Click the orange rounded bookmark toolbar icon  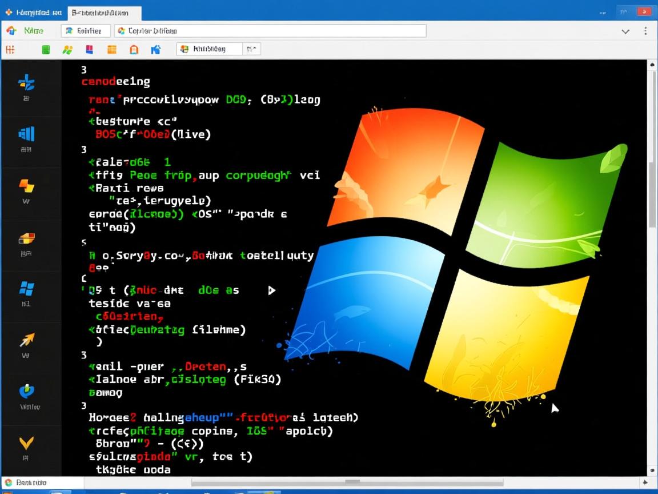pyautogui.click(x=134, y=50)
